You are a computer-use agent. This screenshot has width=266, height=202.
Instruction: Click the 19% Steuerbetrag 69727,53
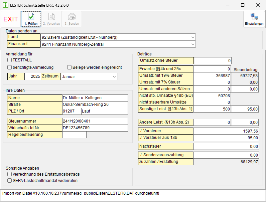click(x=245, y=75)
